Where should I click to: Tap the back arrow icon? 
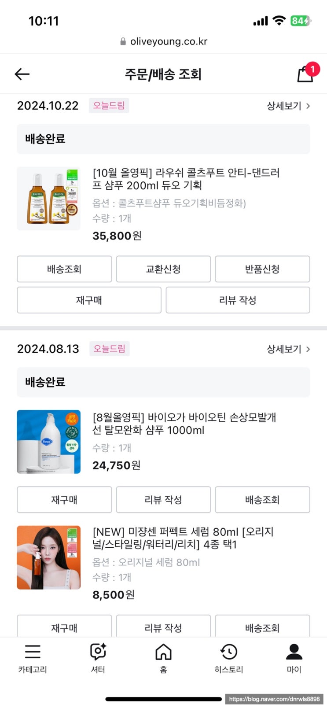22,74
